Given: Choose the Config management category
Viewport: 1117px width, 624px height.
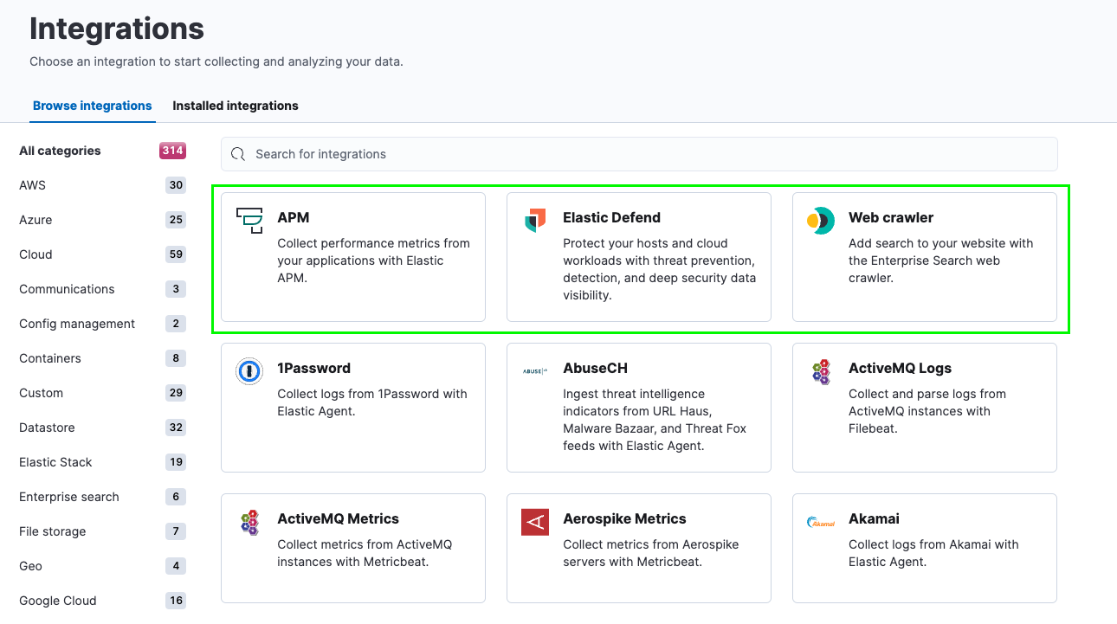Looking at the screenshot, I should point(77,324).
